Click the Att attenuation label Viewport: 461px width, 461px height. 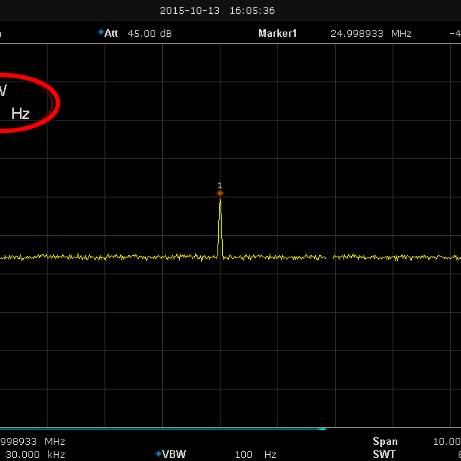point(111,34)
